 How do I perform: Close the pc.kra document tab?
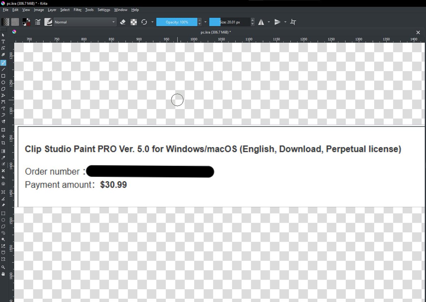(418, 32)
